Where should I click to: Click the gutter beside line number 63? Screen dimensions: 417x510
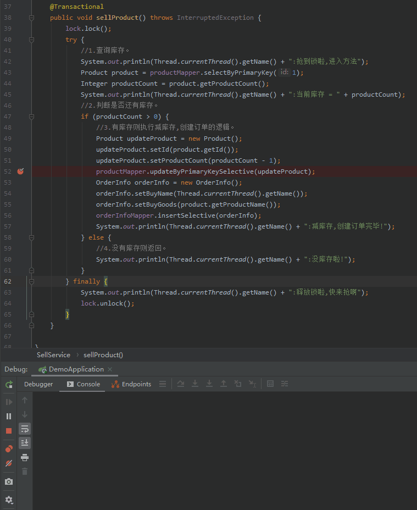(x=20, y=292)
